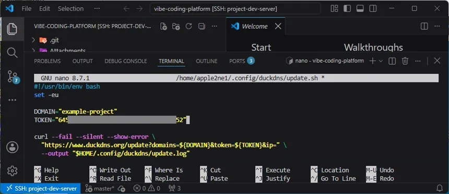The height and width of the screenshot is (194, 449).
Task: Collapse all folders in Explorer
Action: pos(202,26)
